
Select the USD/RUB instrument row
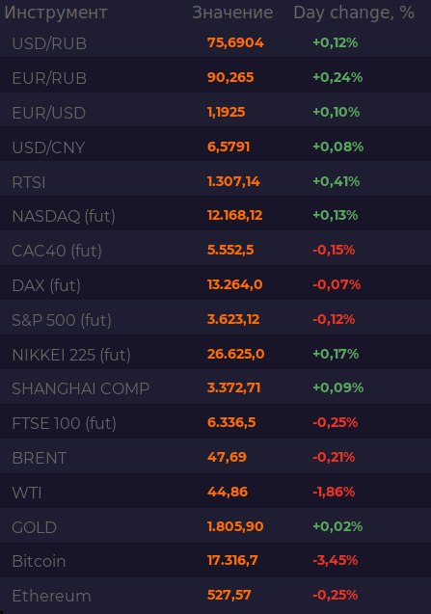pos(216,43)
